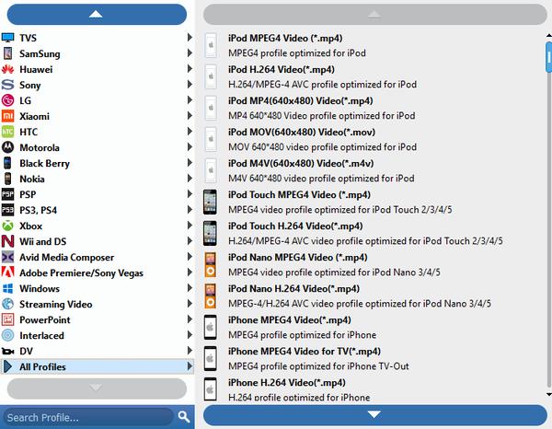Click the iPhone MPEG4 Video(*.mp4) device thumbnail
The height and width of the screenshot is (429, 552).
tap(210, 327)
